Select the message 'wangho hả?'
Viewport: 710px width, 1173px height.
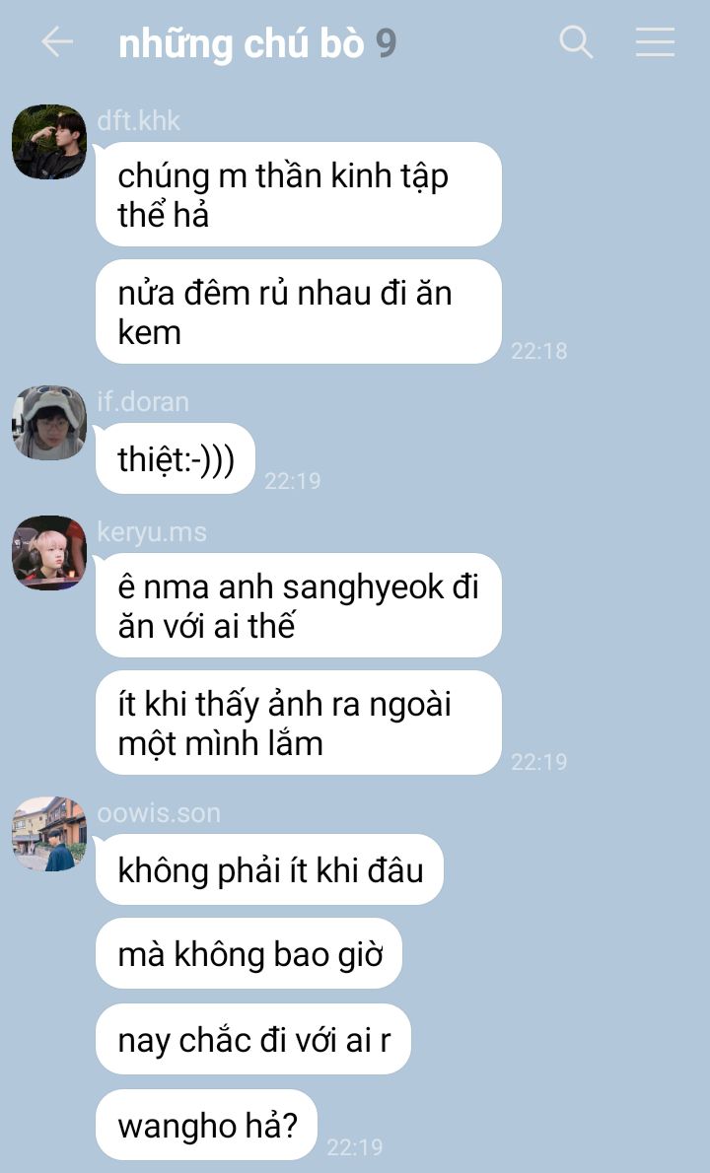coord(206,1125)
